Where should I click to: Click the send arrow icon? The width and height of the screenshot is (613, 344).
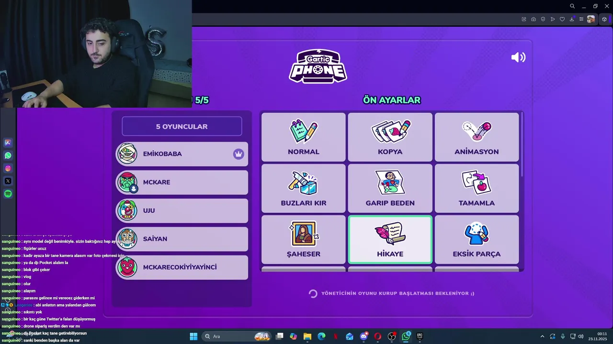[x=553, y=19]
